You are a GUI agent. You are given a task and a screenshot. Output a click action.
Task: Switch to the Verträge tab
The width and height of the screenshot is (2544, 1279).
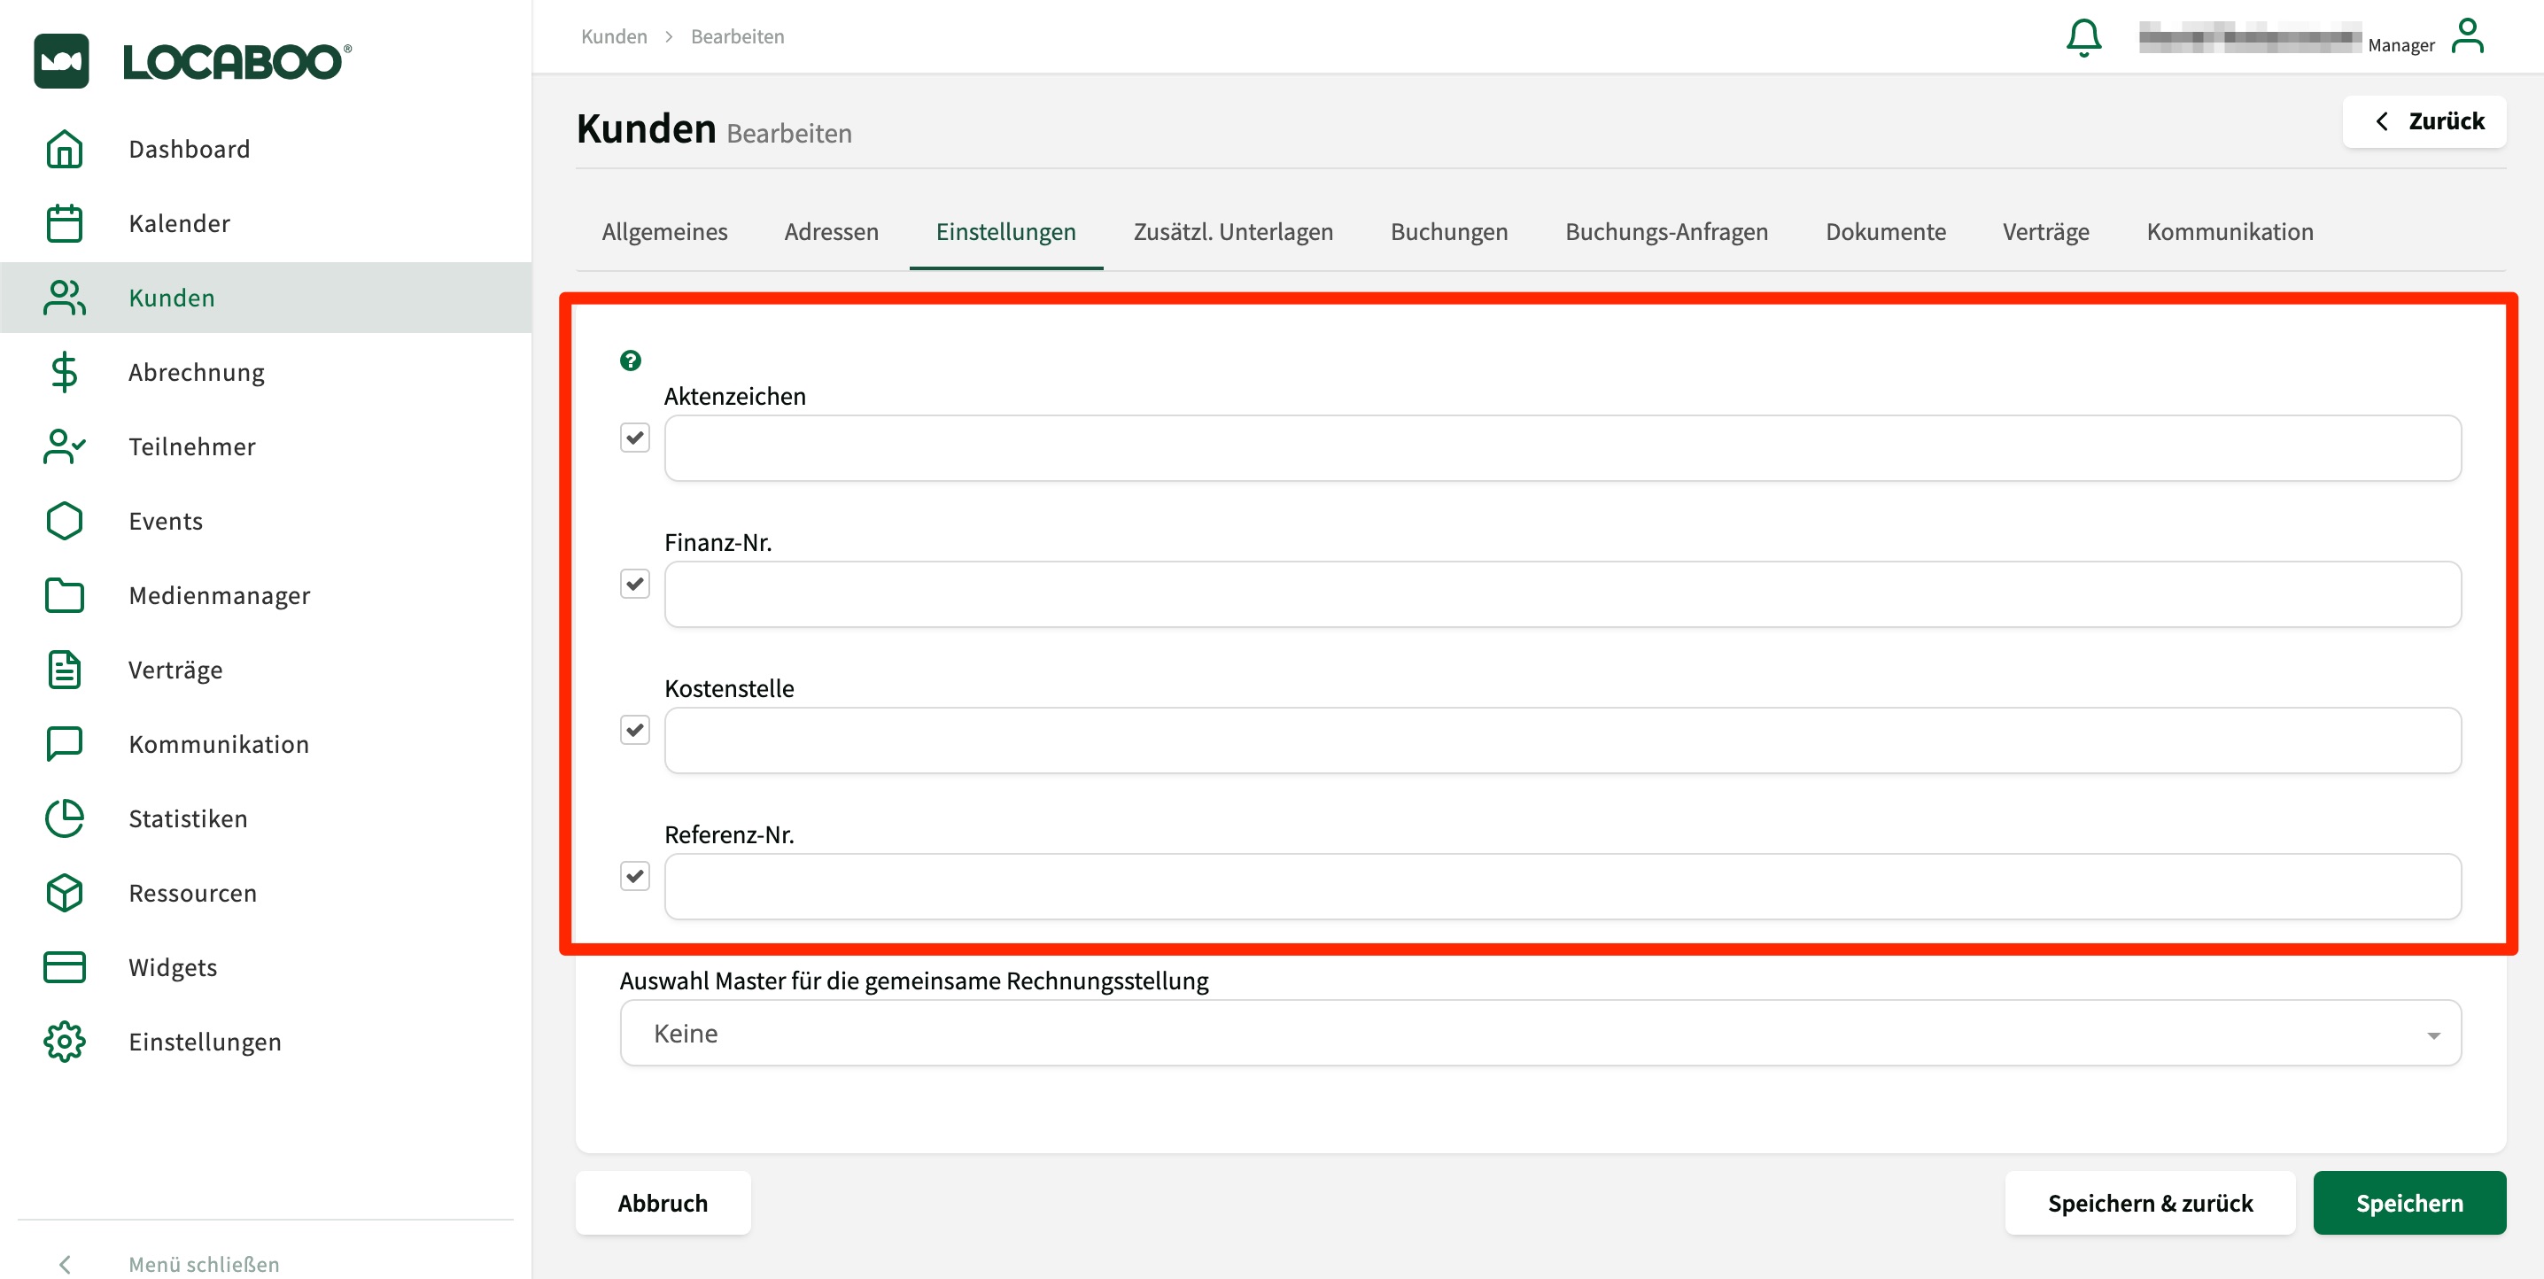tap(2045, 231)
